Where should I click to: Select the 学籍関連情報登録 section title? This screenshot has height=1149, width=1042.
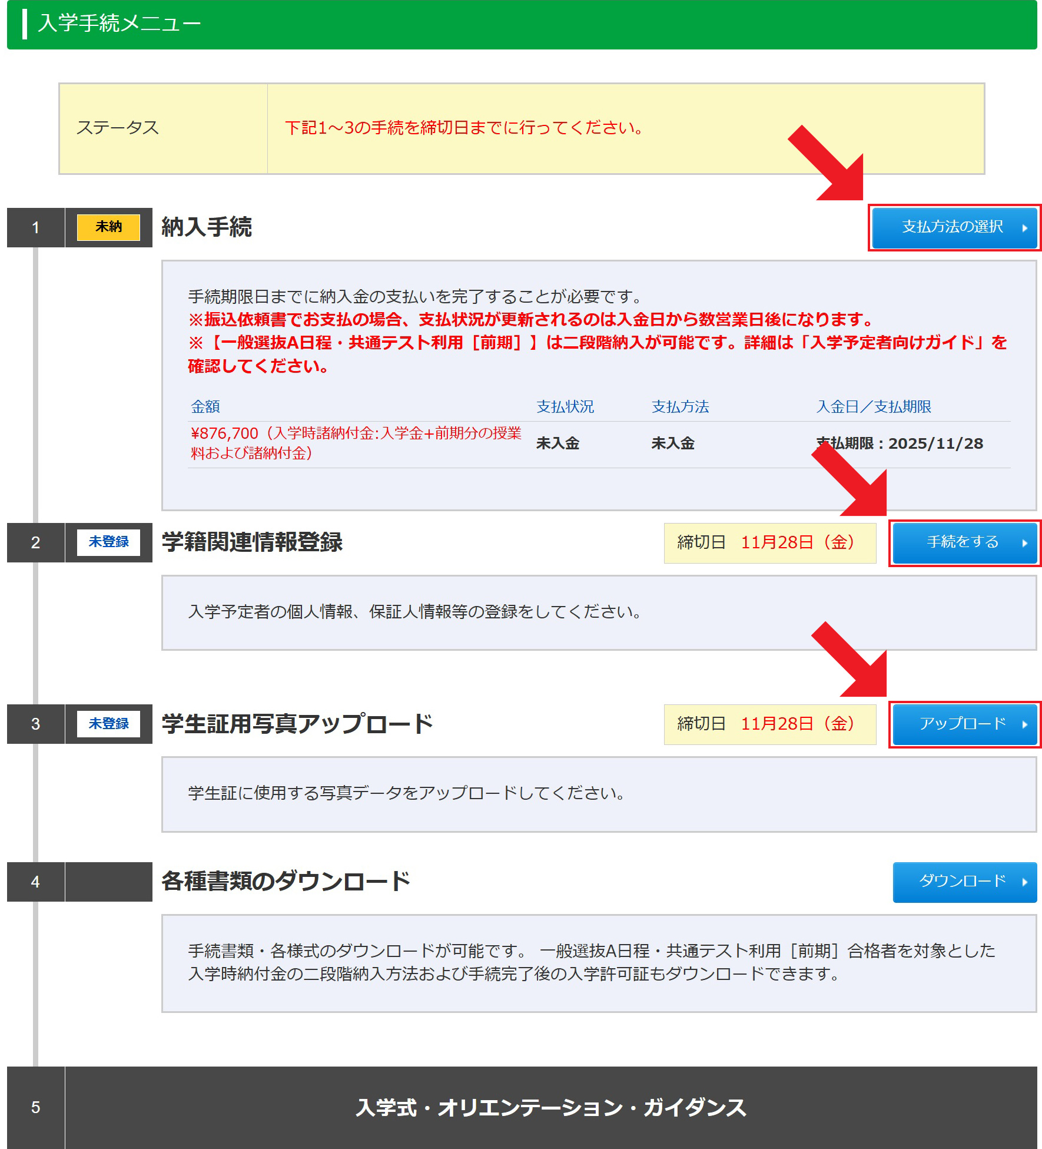click(254, 543)
